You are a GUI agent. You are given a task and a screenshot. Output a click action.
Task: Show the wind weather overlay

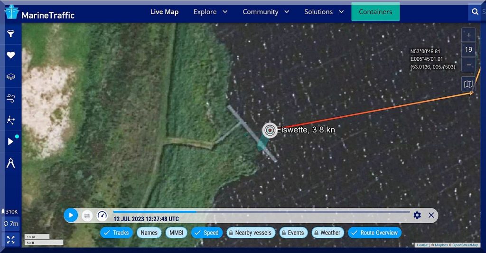pos(10,98)
